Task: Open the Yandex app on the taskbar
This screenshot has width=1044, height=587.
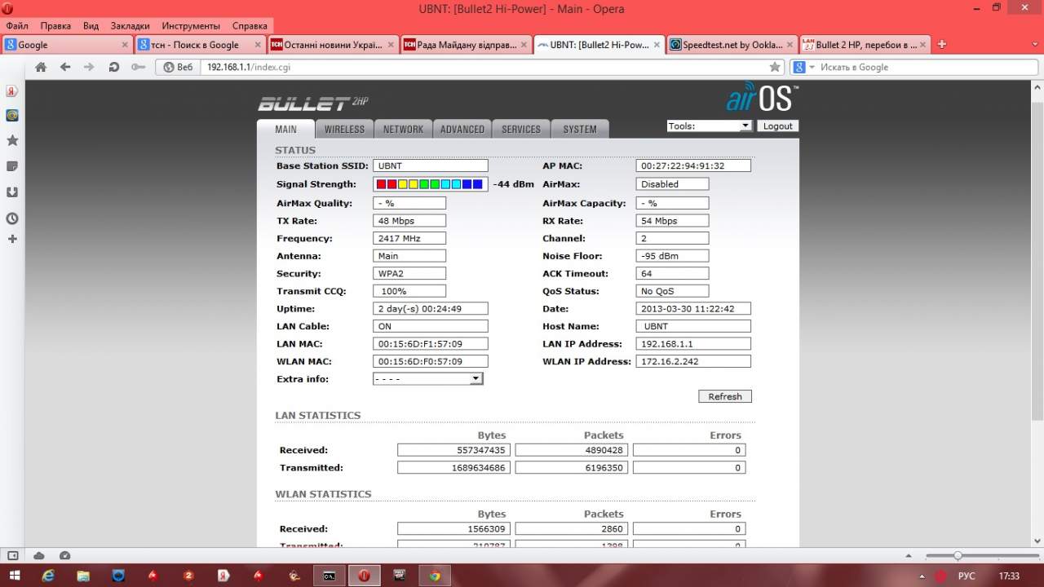Action: (223, 576)
